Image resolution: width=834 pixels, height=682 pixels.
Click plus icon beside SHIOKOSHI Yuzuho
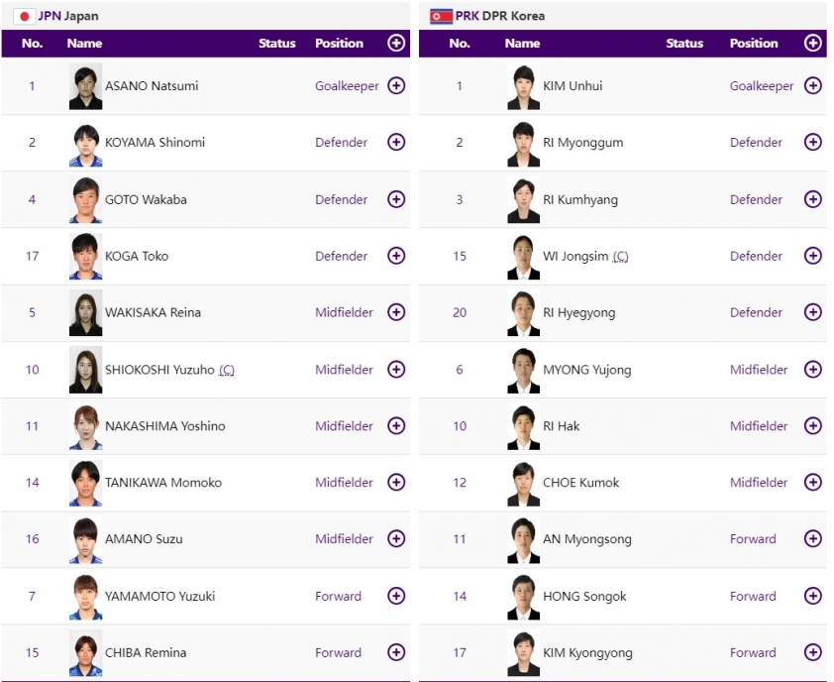click(396, 369)
